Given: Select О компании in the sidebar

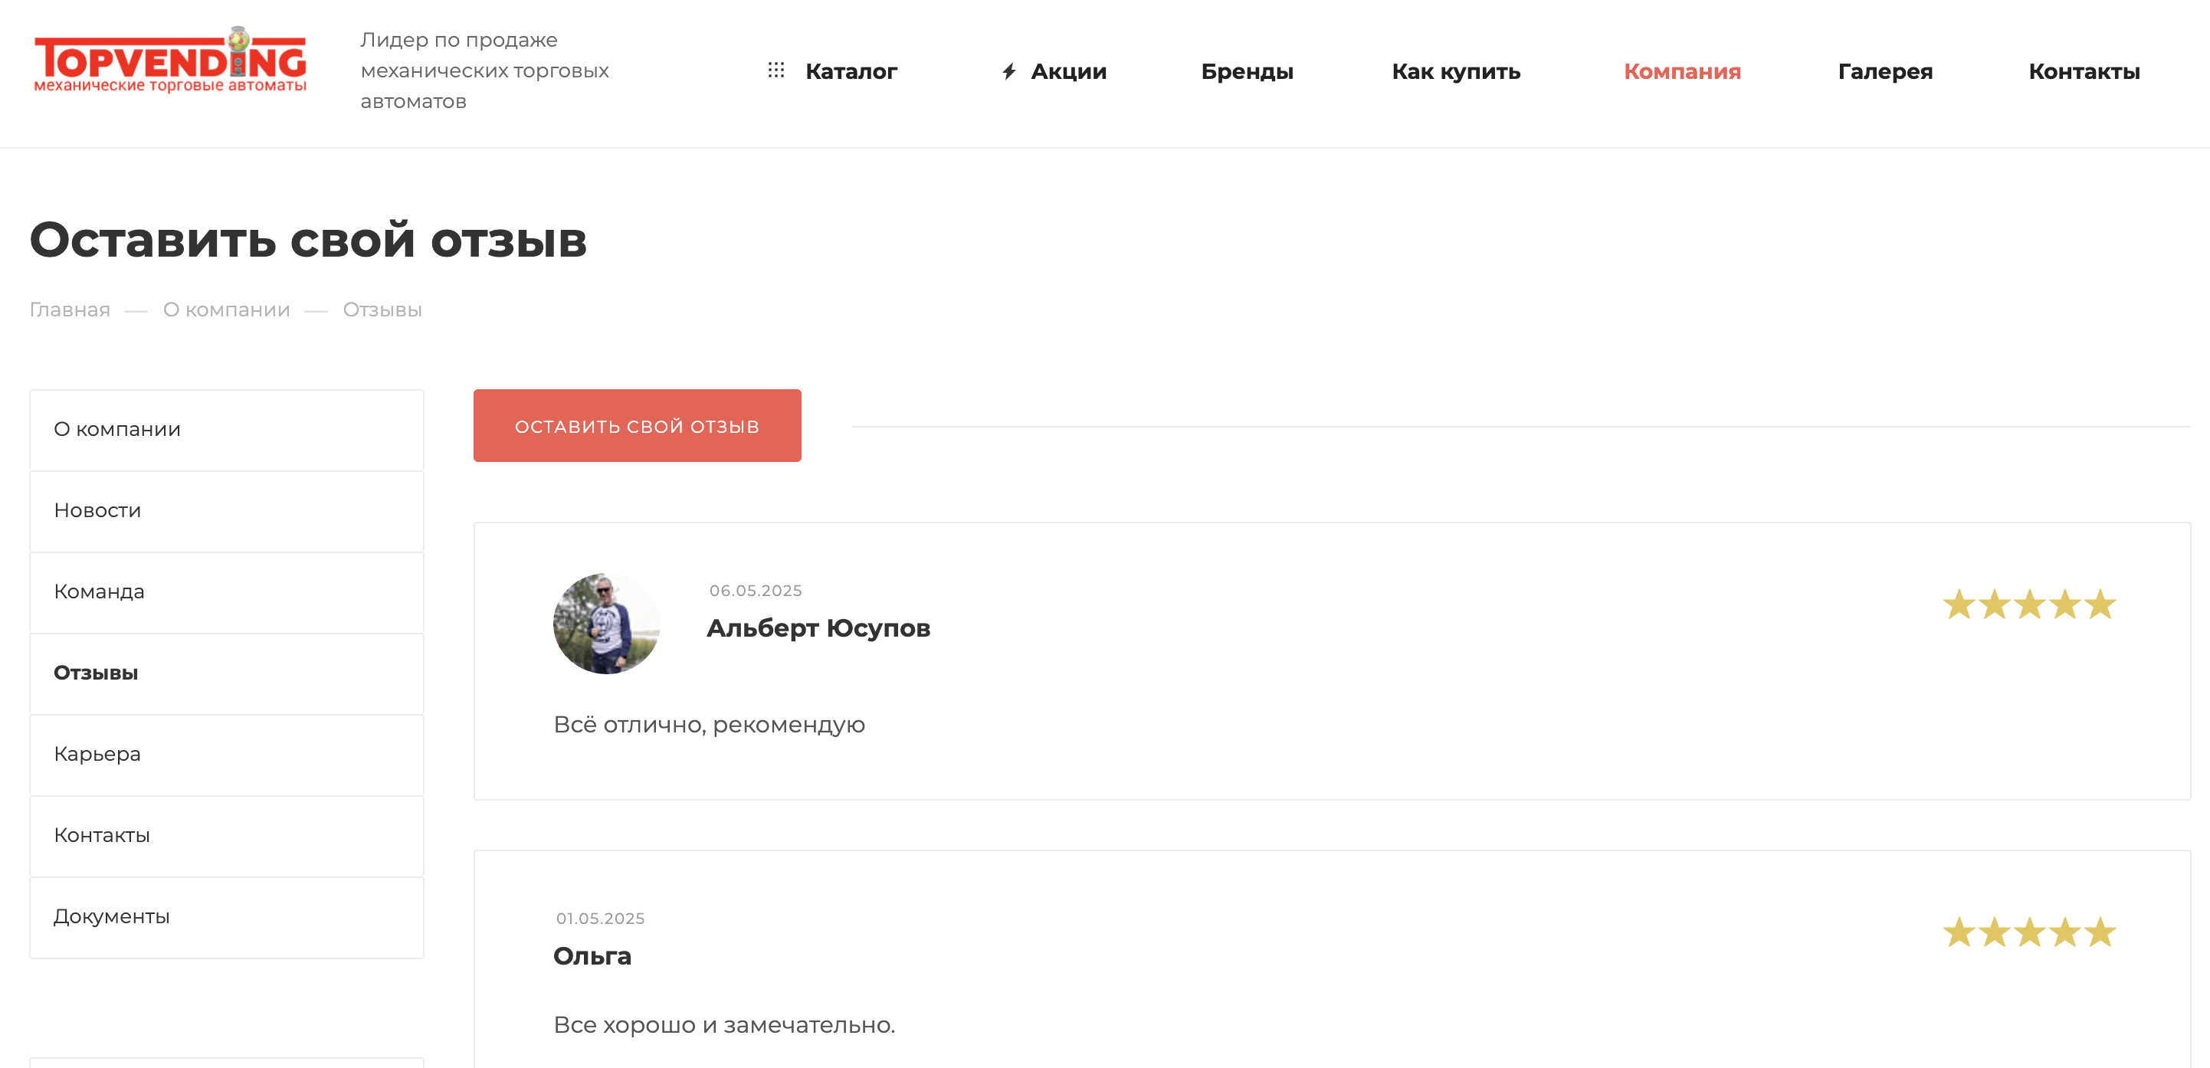Looking at the screenshot, I should [x=117, y=429].
